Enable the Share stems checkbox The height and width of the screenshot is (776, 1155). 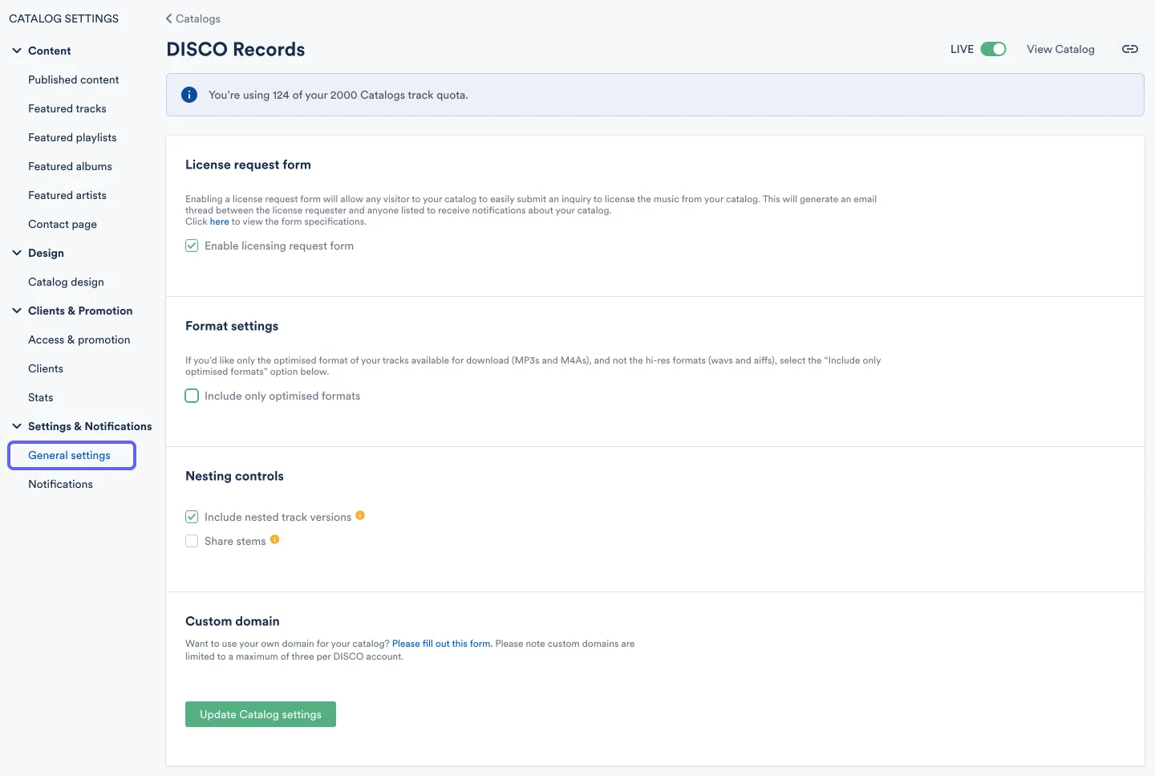tap(192, 541)
